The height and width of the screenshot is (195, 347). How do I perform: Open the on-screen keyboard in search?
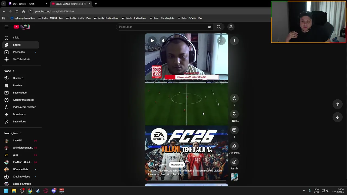coord(209,27)
